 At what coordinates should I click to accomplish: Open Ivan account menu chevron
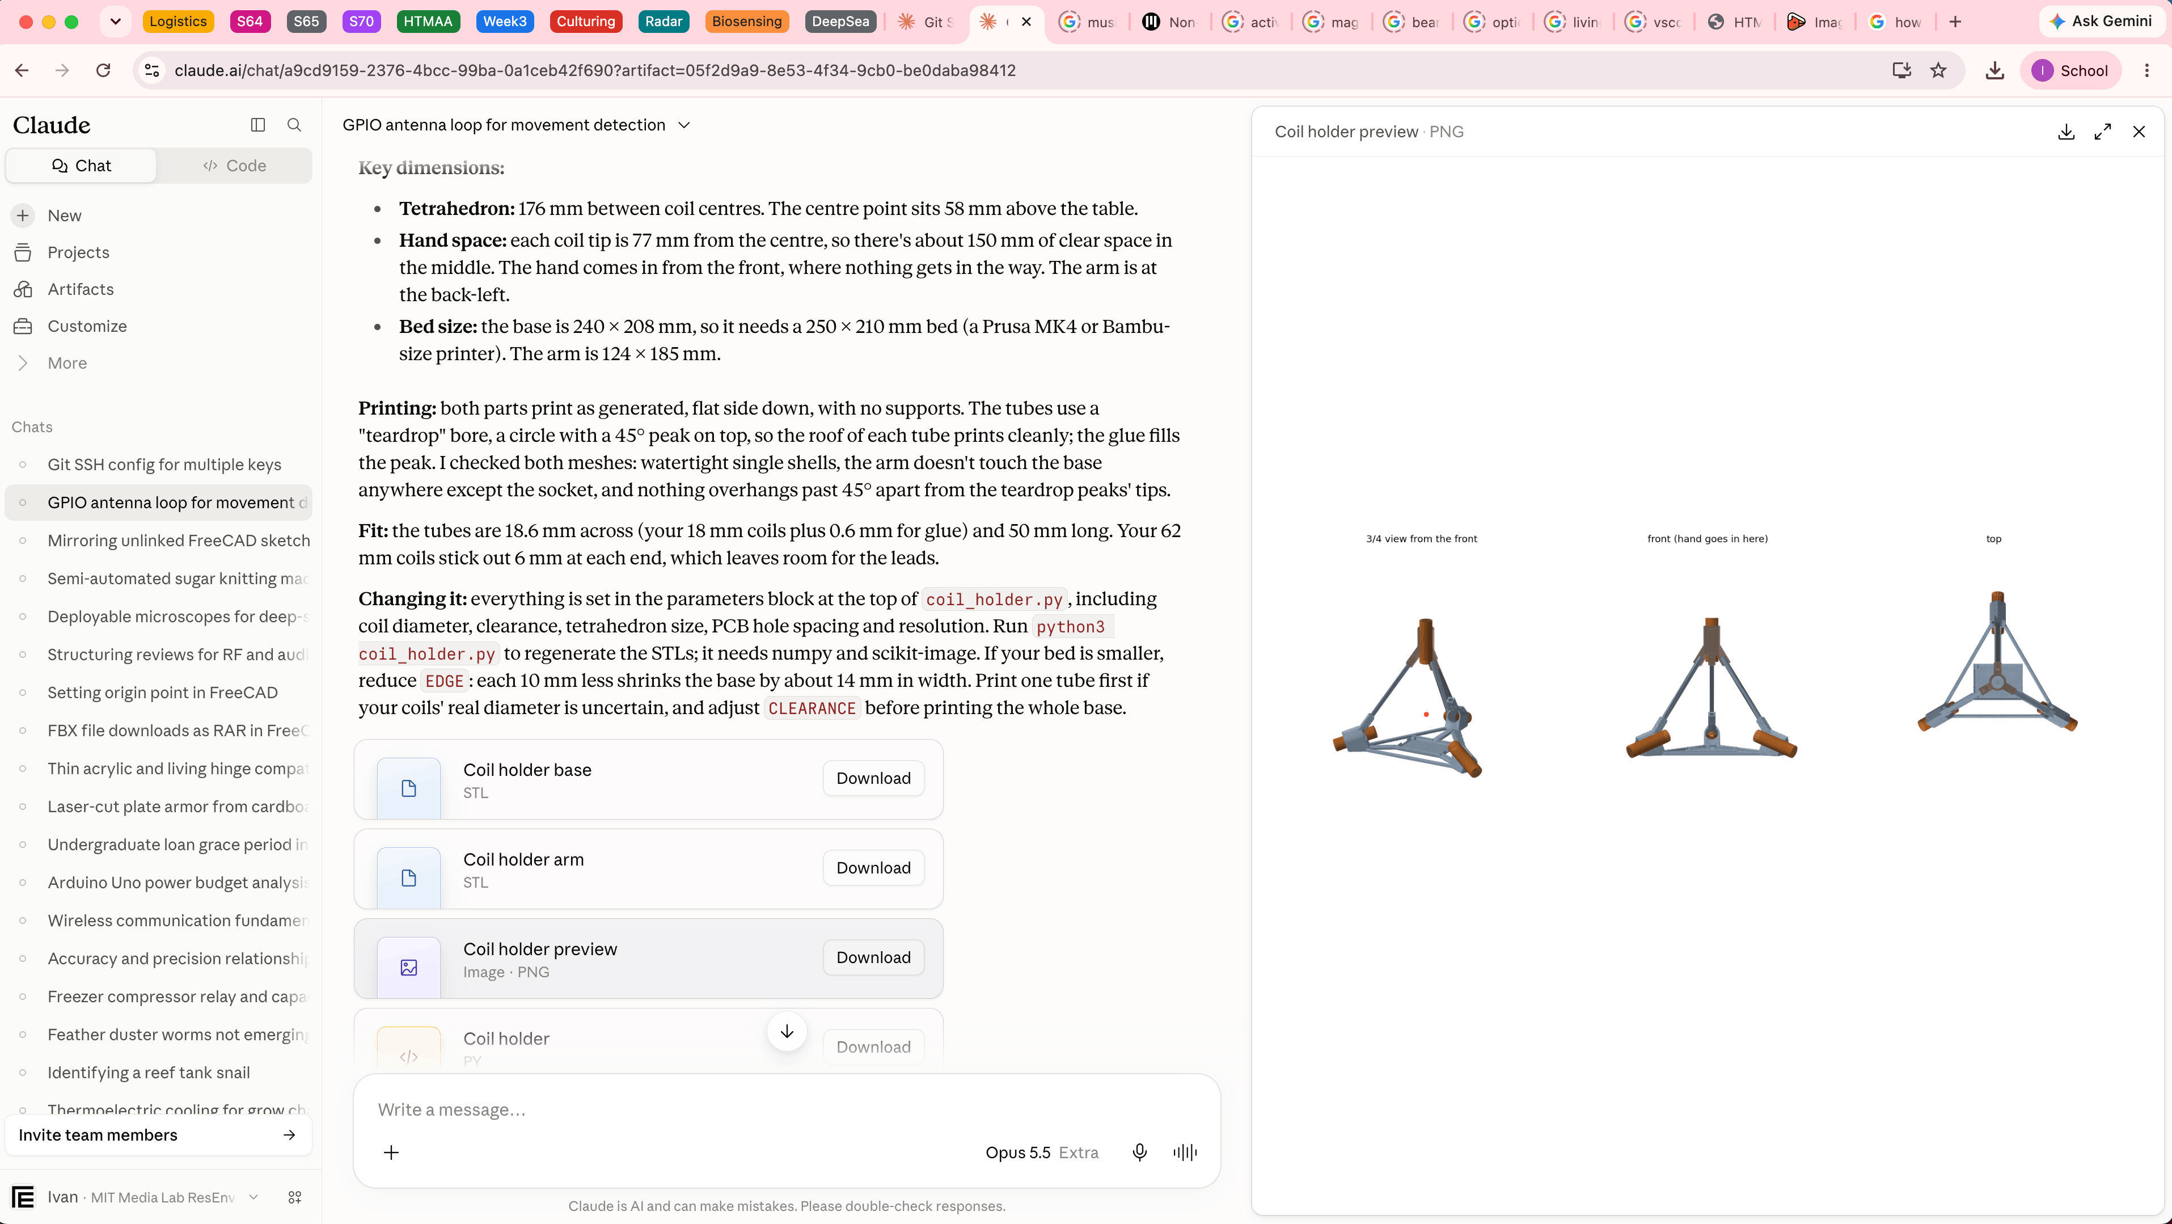point(254,1197)
